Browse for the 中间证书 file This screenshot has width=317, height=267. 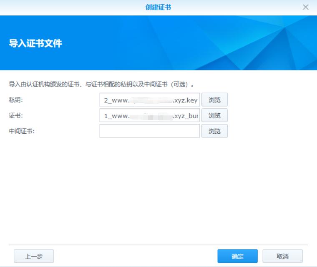pos(214,131)
